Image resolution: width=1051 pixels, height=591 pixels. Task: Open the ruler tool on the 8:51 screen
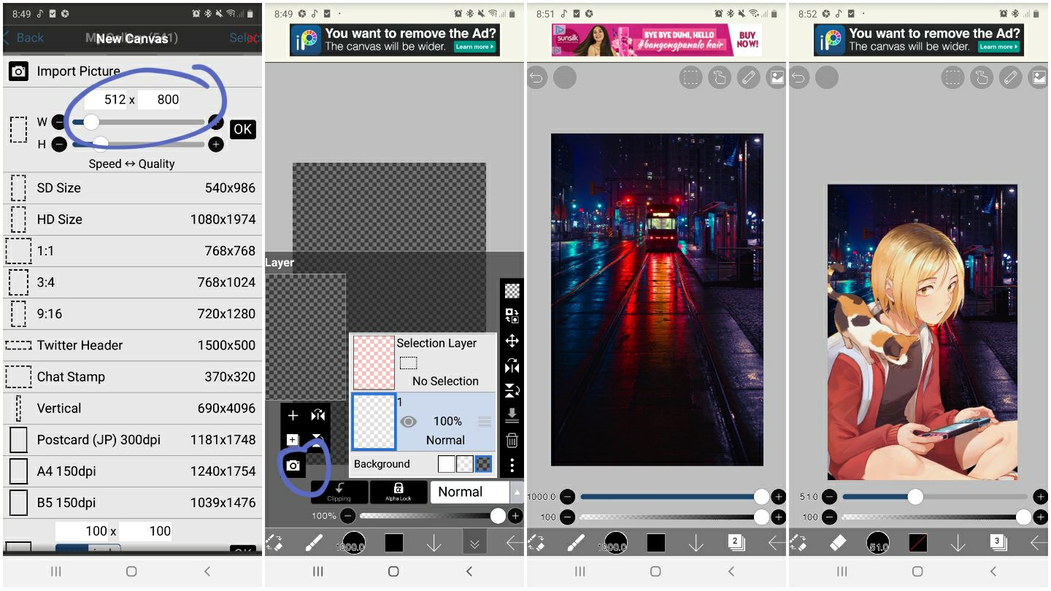pos(748,77)
